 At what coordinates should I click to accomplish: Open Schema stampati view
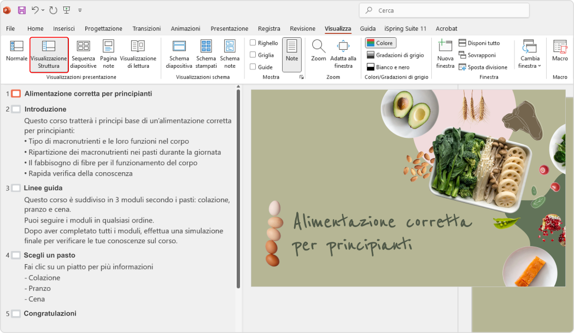point(206,54)
